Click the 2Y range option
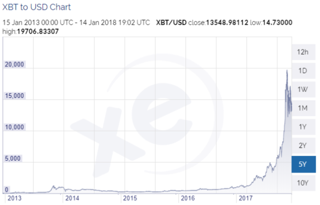This screenshot has width=320, height=205. (x=303, y=145)
